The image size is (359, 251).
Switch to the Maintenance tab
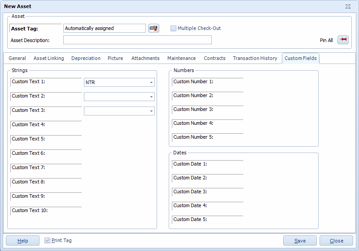tap(182, 58)
